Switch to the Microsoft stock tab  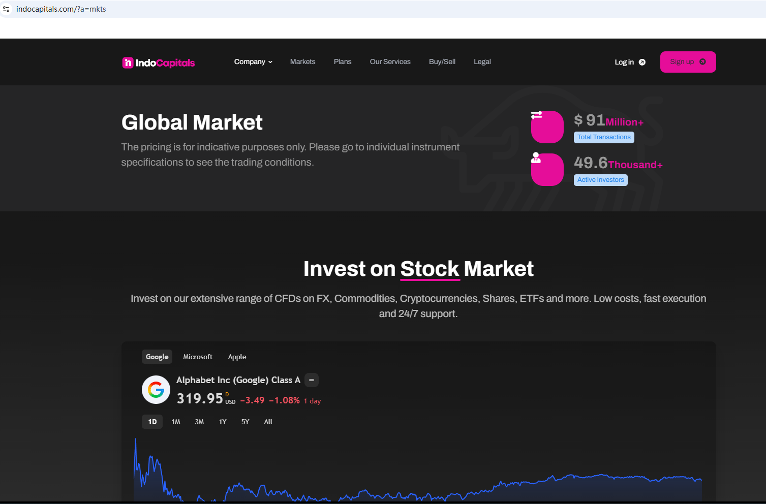tap(198, 357)
